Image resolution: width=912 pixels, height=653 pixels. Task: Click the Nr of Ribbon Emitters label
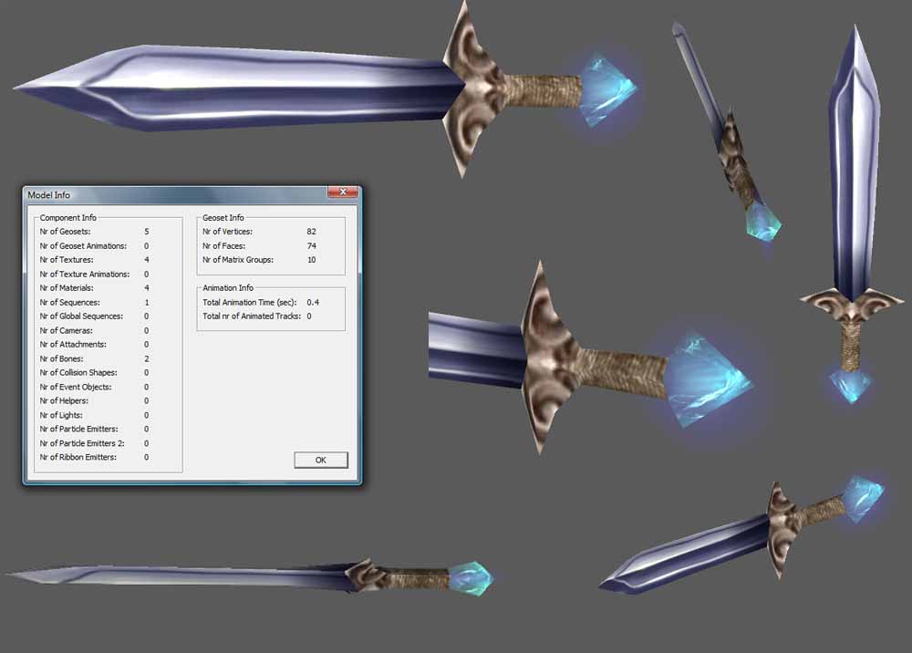click(78, 457)
